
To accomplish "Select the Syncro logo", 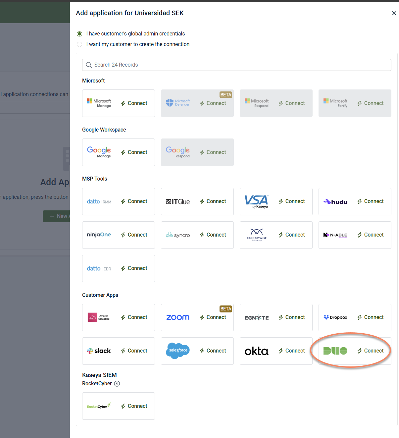I will [x=178, y=235].
